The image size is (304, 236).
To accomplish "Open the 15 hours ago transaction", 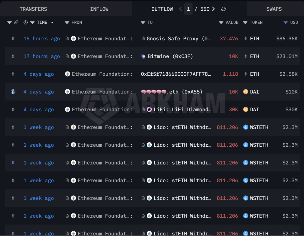I will tap(42, 39).
